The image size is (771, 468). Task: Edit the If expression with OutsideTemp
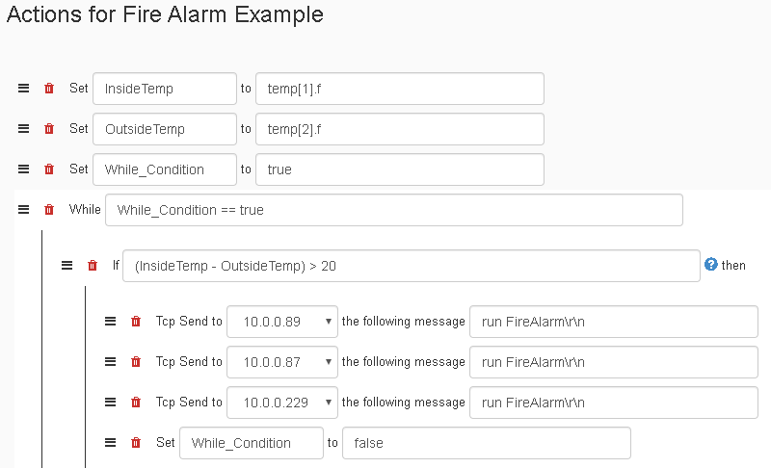412,266
